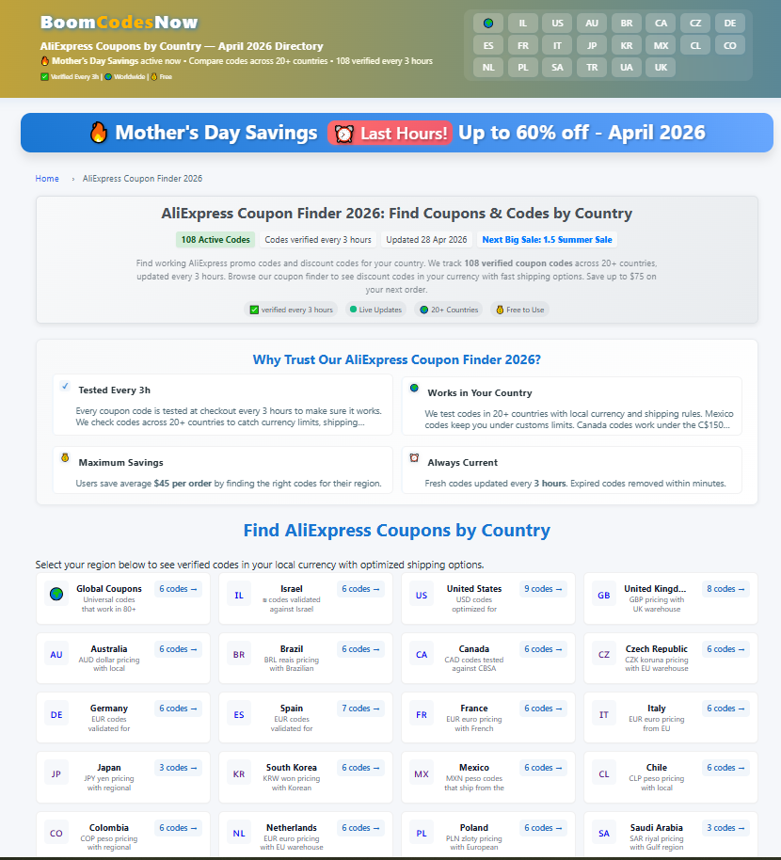Viewport: 781px width, 860px height.
Task: Click the GB badge on United Kingdom card
Action: pyautogui.click(x=604, y=595)
